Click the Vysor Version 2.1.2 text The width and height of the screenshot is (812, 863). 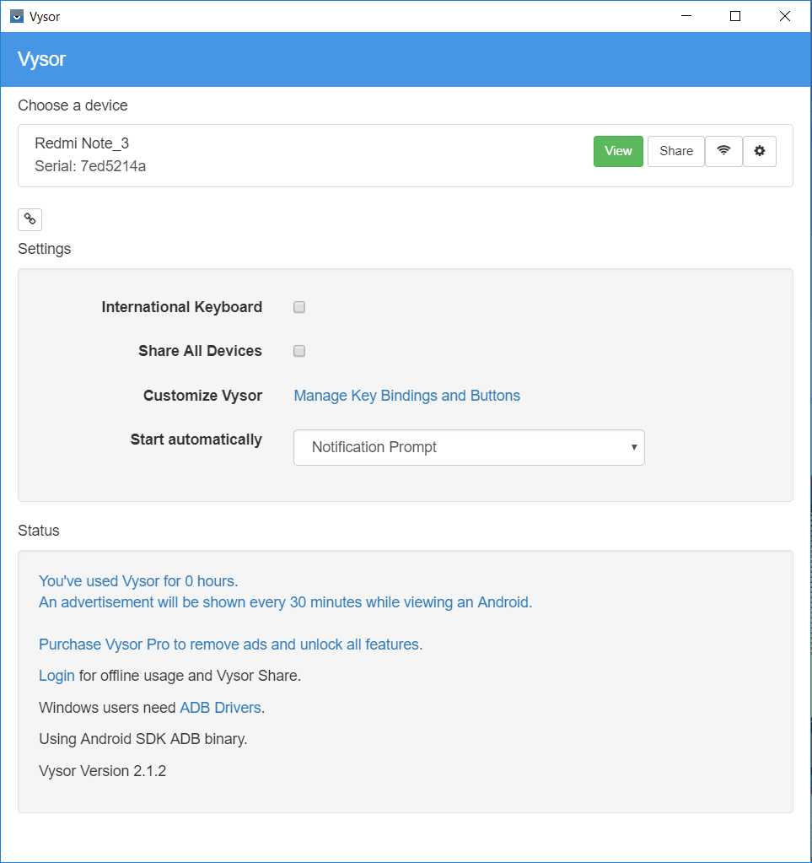[x=102, y=771]
